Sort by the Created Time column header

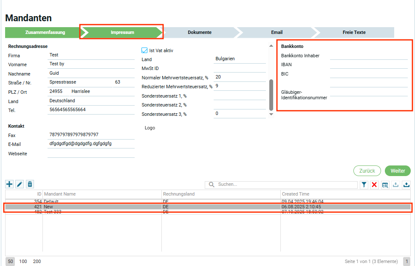(x=296, y=194)
